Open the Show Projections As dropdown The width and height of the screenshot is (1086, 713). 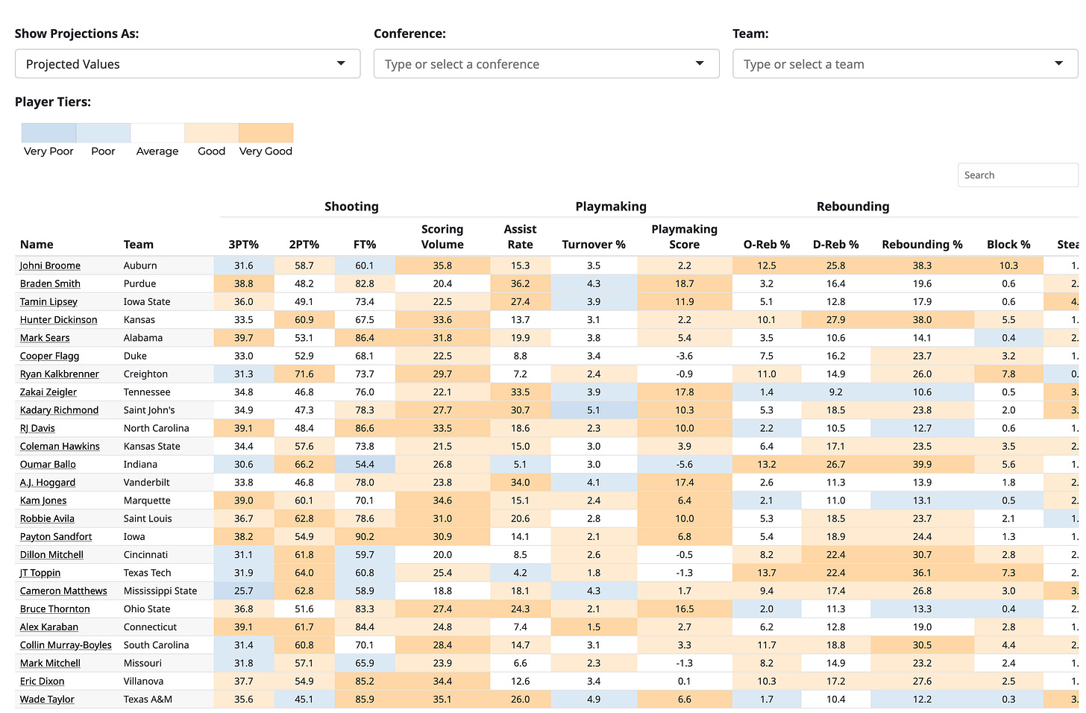tap(186, 63)
